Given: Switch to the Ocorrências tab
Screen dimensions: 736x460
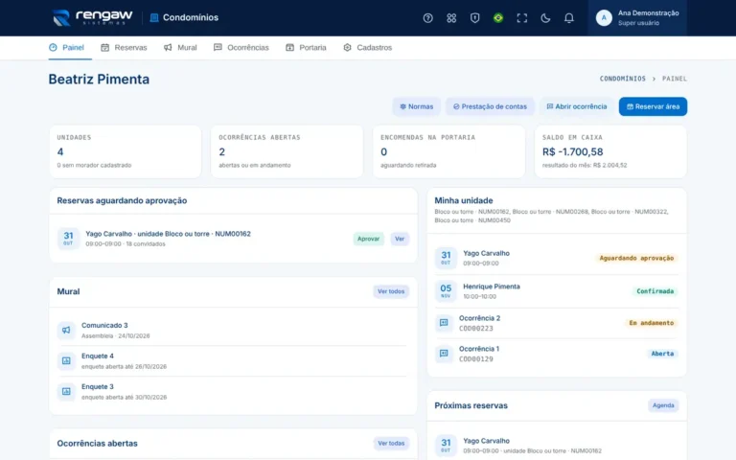Looking at the screenshot, I should coord(241,47).
